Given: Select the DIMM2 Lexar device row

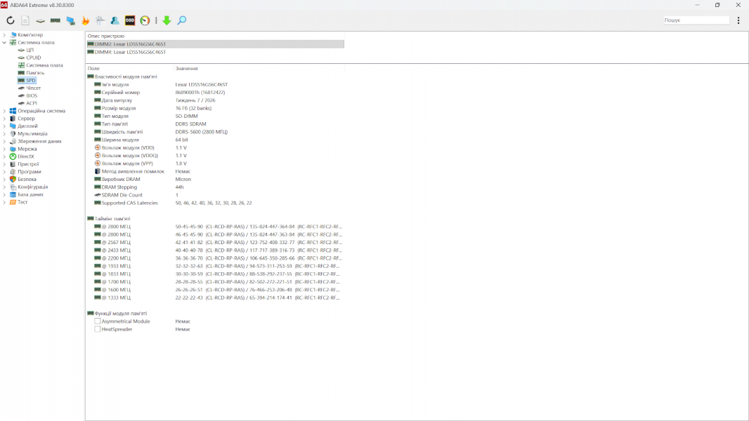Looking at the screenshot, I should pos(215,44).
